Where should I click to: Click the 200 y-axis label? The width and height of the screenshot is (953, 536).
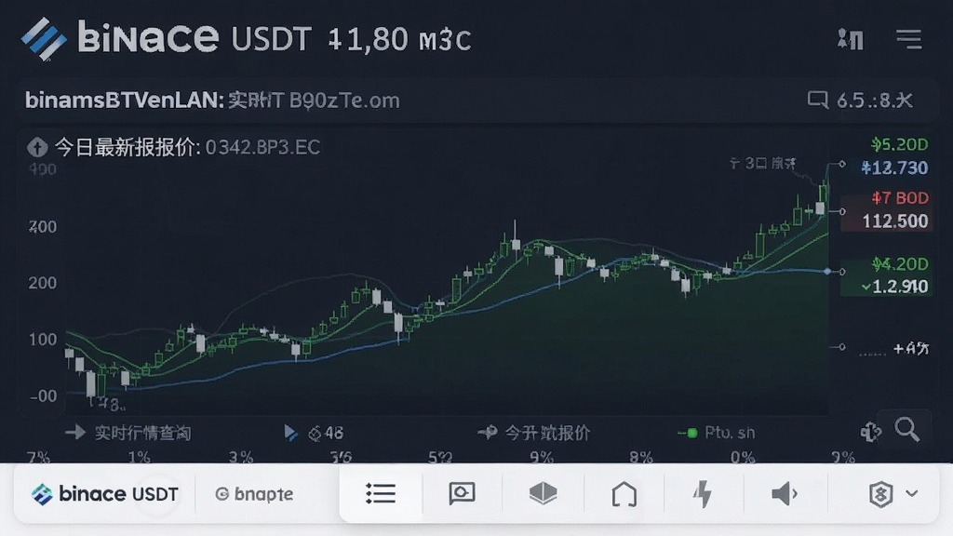(x=42, y=283)
